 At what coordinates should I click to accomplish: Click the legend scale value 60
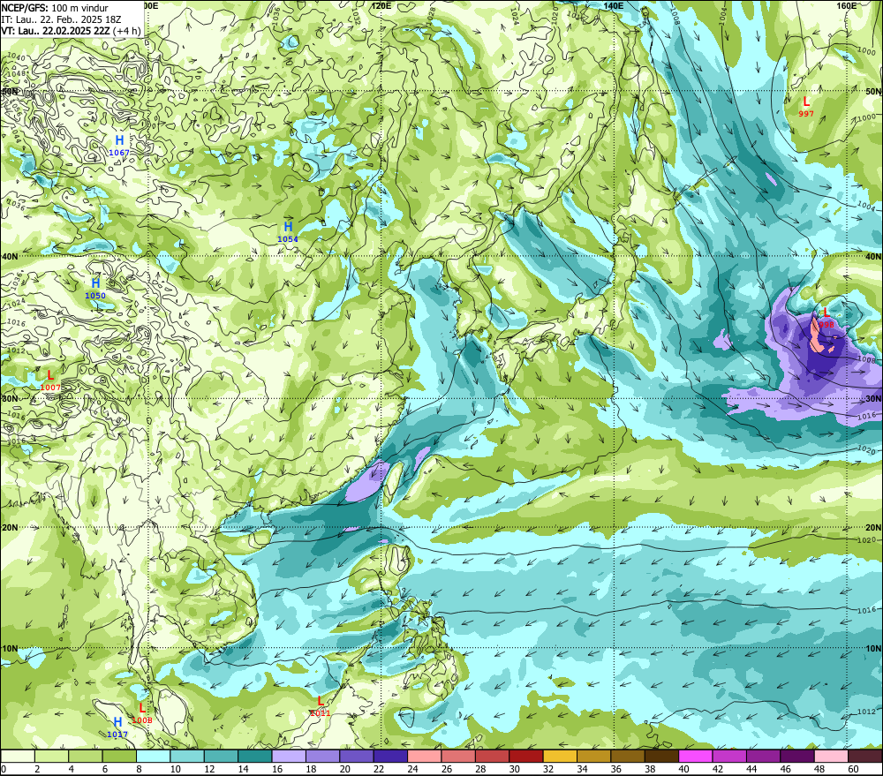pyautogui.click(x=853, y=769)
